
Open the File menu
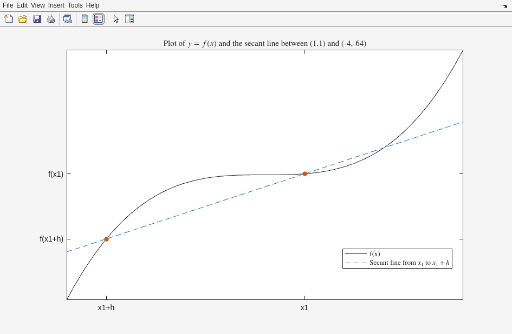click(8, 5)
